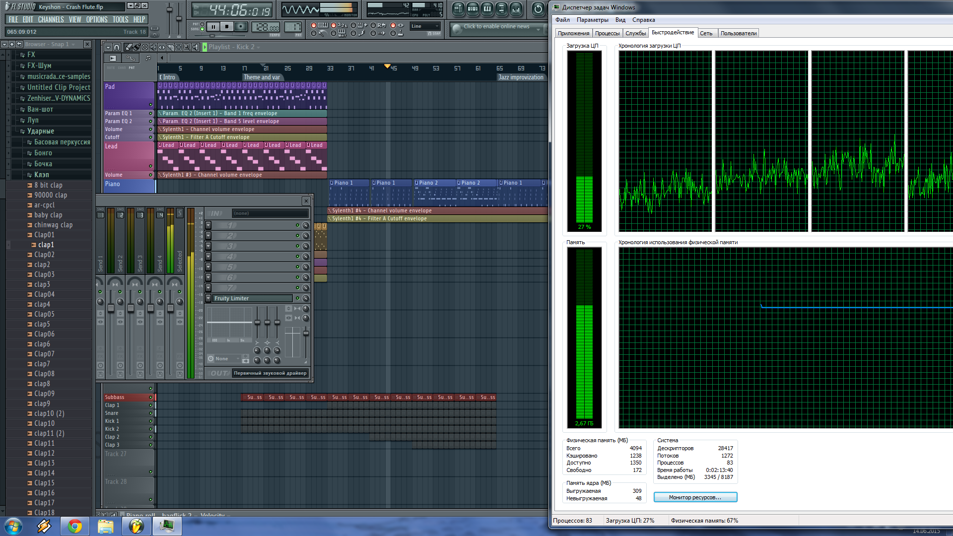Open the Mixer view button
This screenshot has height=536, width=953.
pos(516,9)
